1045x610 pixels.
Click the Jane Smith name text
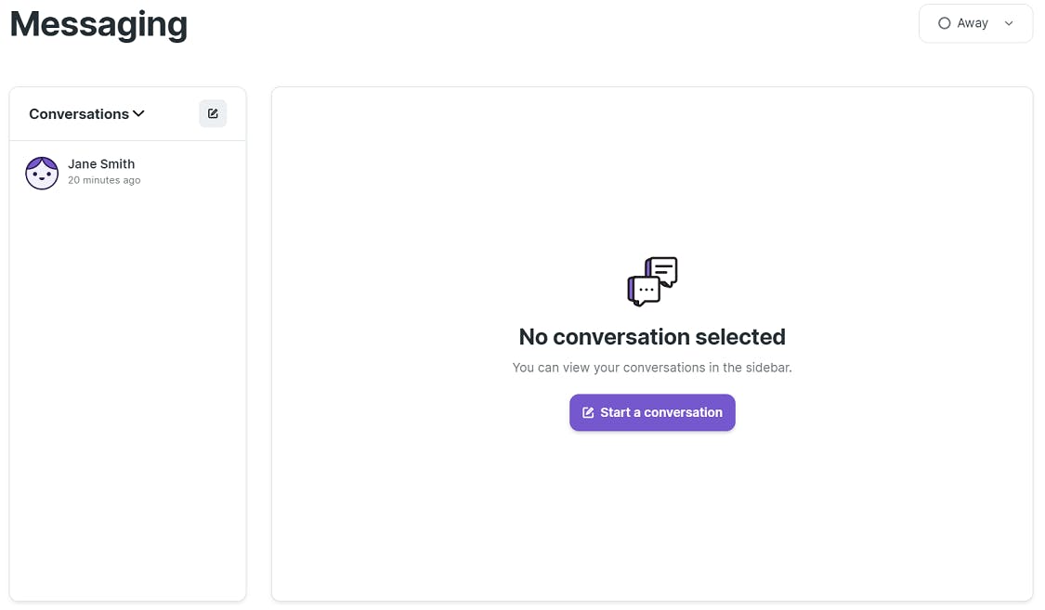pos(101,163)
